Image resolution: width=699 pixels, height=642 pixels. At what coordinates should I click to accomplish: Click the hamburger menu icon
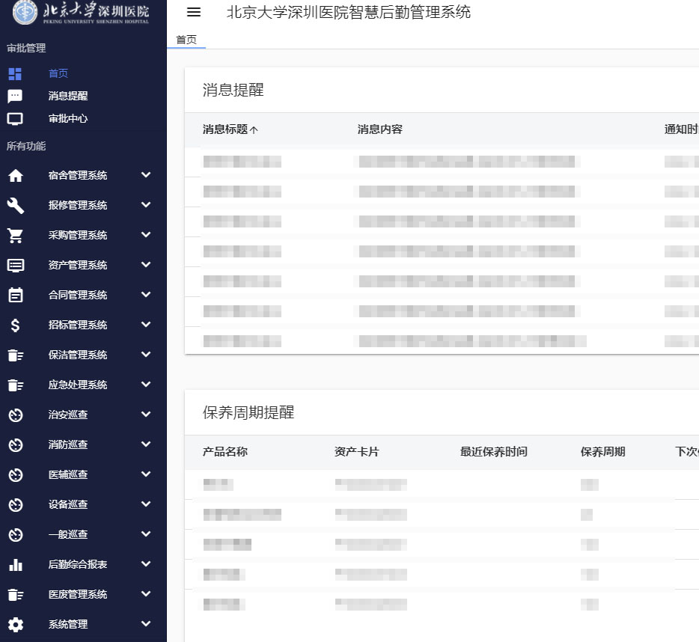pos(194,12)
